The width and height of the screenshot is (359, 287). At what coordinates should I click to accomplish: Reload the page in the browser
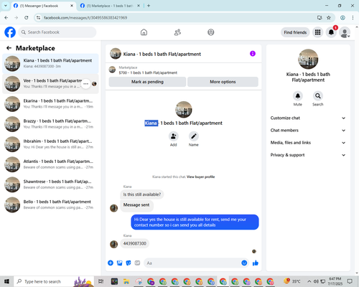click(27, 18)
